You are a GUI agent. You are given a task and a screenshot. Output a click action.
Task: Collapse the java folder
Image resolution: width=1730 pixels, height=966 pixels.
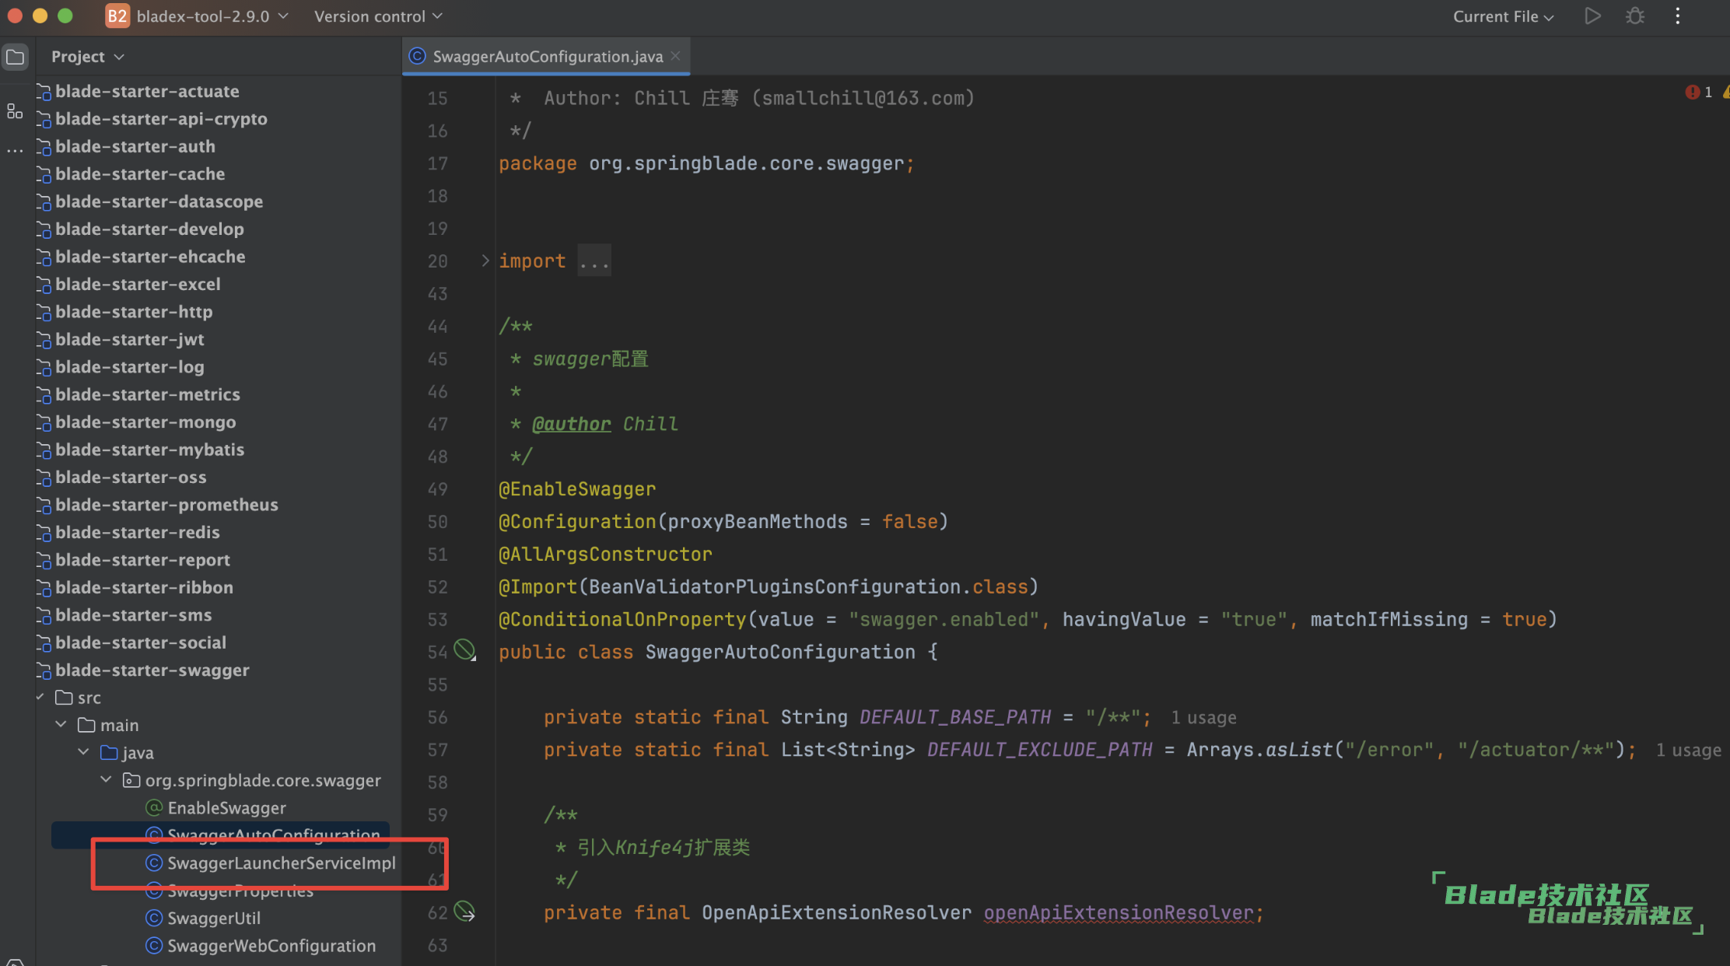point(83,752)
